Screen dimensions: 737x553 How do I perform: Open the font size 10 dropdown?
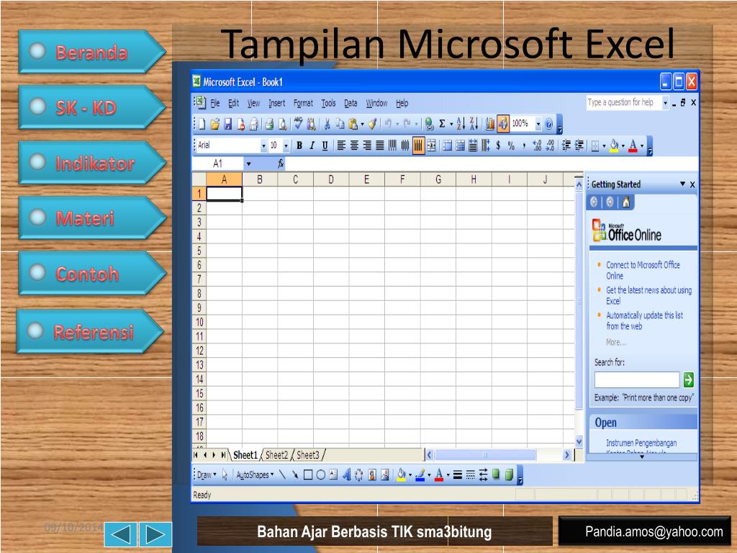point(286,146)
